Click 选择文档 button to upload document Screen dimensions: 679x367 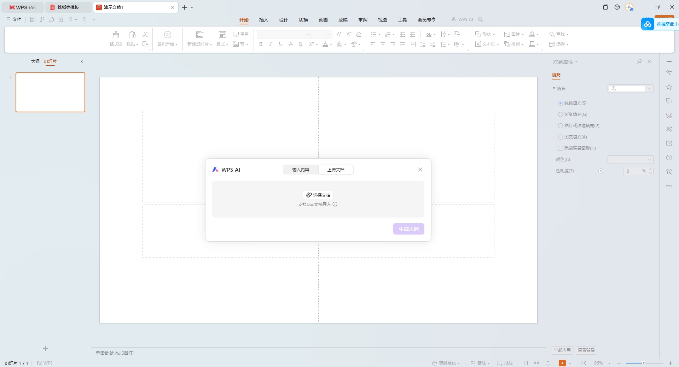point(318,195)
